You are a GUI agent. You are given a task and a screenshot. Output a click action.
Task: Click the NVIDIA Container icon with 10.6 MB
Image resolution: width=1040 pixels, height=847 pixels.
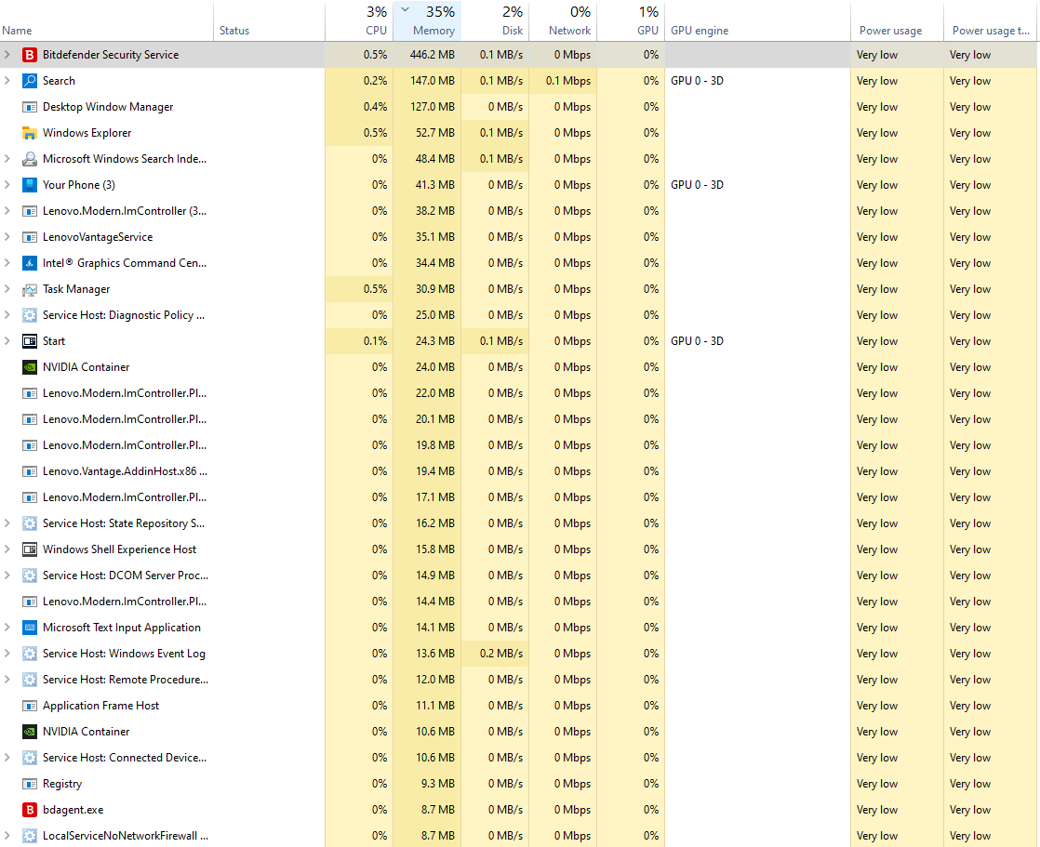click(x=29, y=732)
